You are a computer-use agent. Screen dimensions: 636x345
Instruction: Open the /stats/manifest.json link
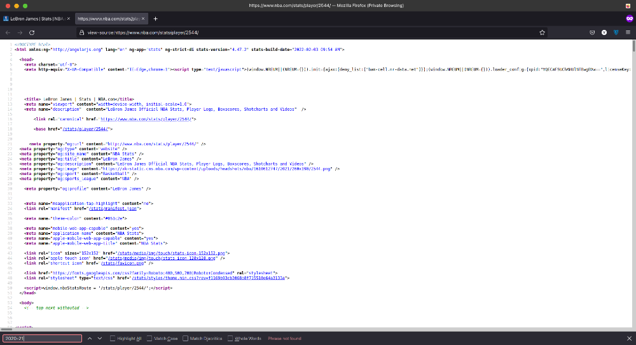(113, 209)
